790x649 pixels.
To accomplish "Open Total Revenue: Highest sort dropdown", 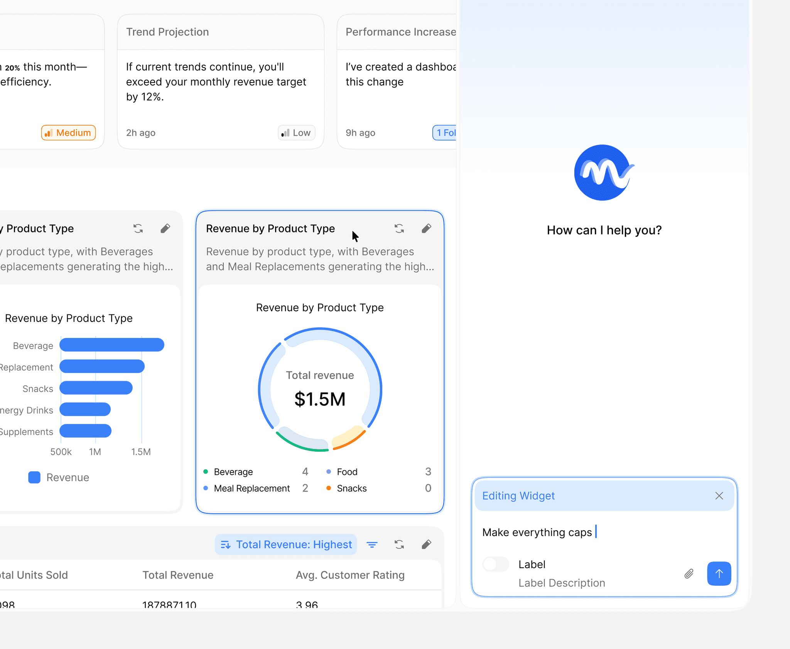I will pyautogui.click(x=286, y=545).
